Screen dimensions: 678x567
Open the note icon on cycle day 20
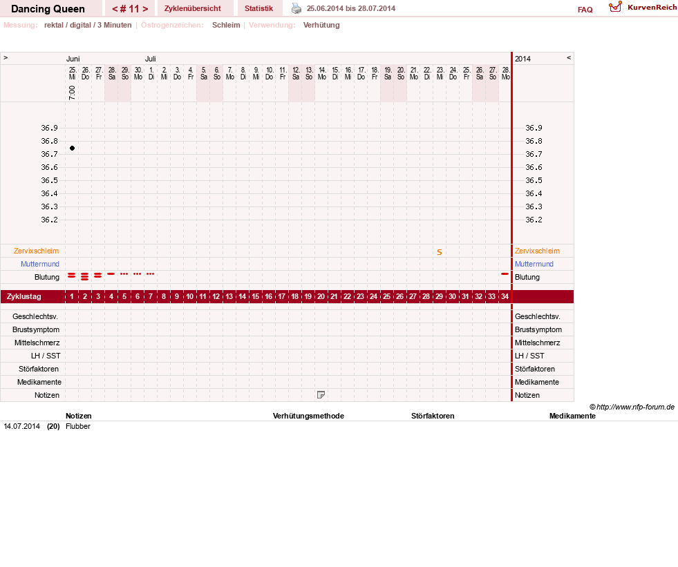[x=321, y=394]
